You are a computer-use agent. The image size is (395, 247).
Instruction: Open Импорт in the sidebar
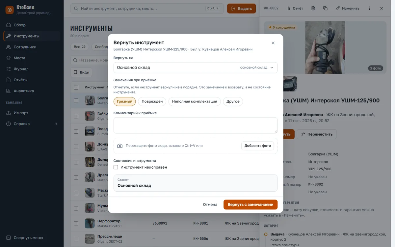tap(32, 113)
